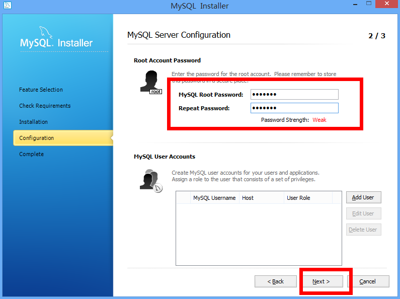Click the root account user icon
This screenshot has height=299, width=400.
point(150,82)
